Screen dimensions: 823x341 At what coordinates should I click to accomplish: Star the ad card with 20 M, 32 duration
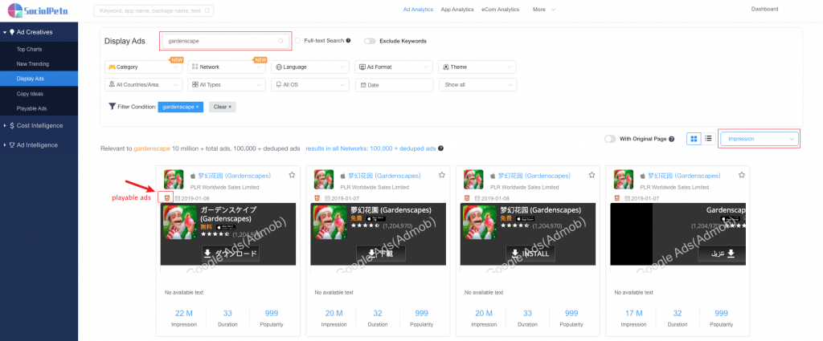coord(441,175)
